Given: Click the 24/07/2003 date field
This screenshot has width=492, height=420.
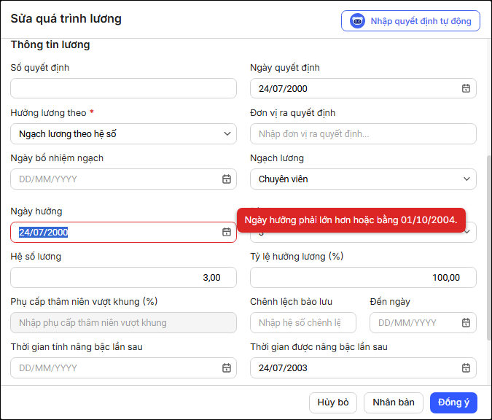Looking at the screenshot, I should coord(363,367).
